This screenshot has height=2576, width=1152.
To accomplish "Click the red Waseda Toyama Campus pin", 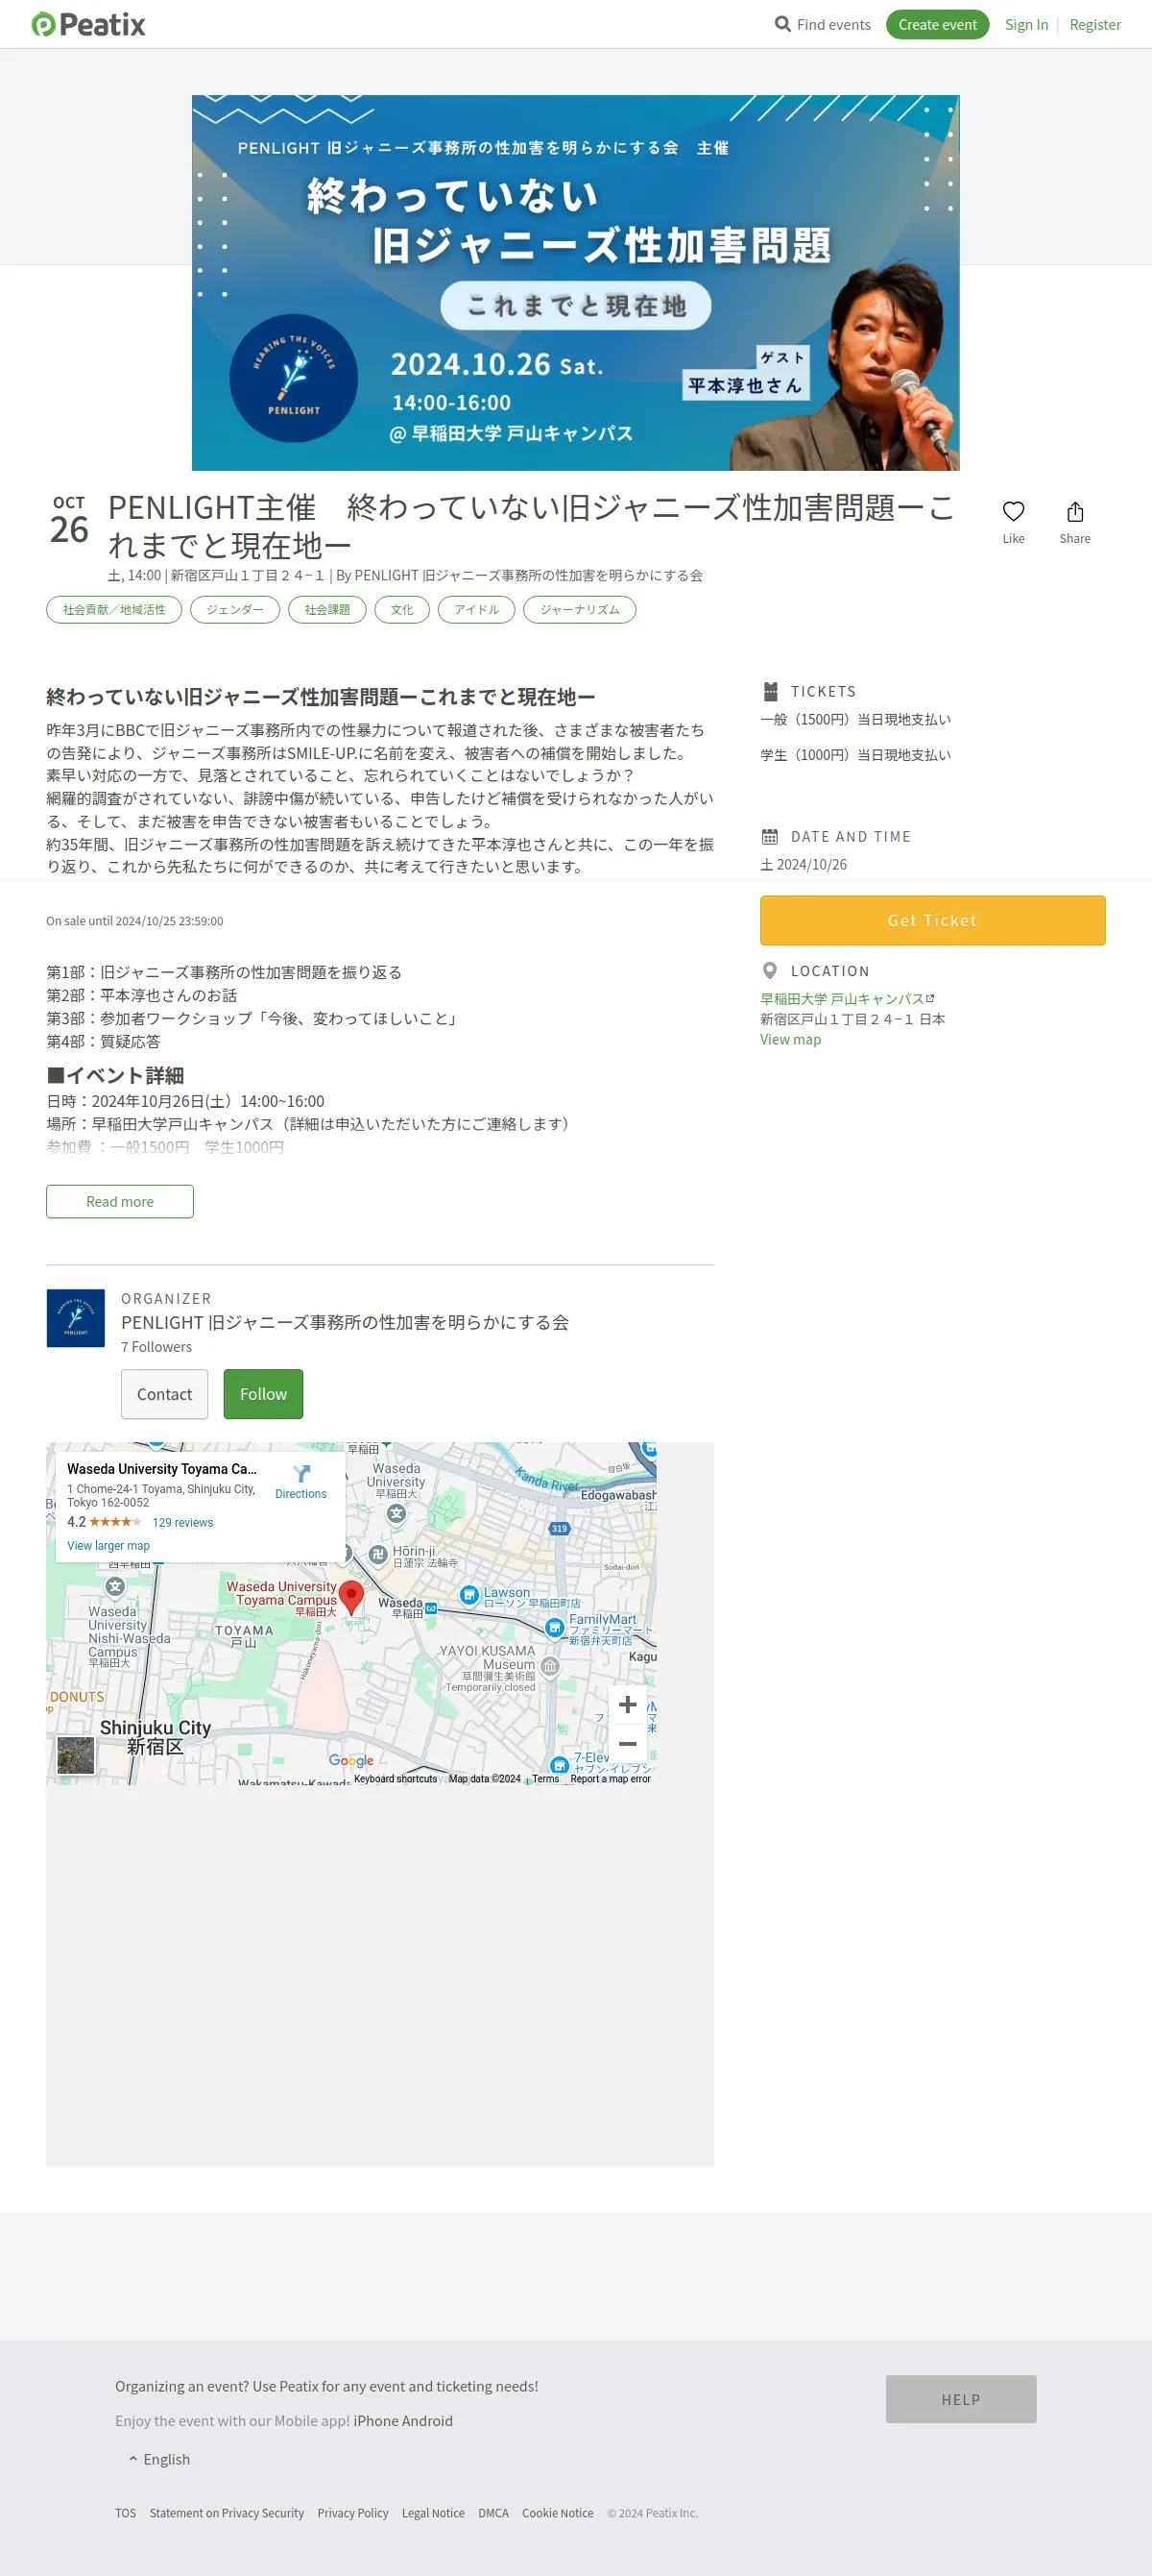I will pos(350,1597).
